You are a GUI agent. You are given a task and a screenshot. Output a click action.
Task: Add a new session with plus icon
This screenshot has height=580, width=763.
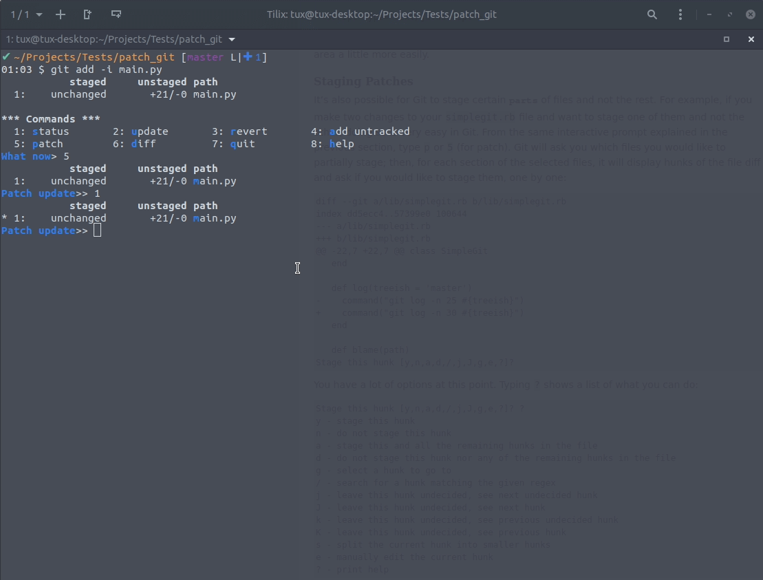pos(61,14)
